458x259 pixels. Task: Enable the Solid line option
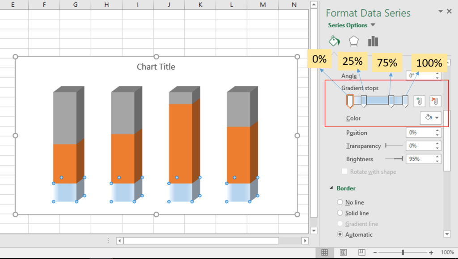click(x=340, y=213)
